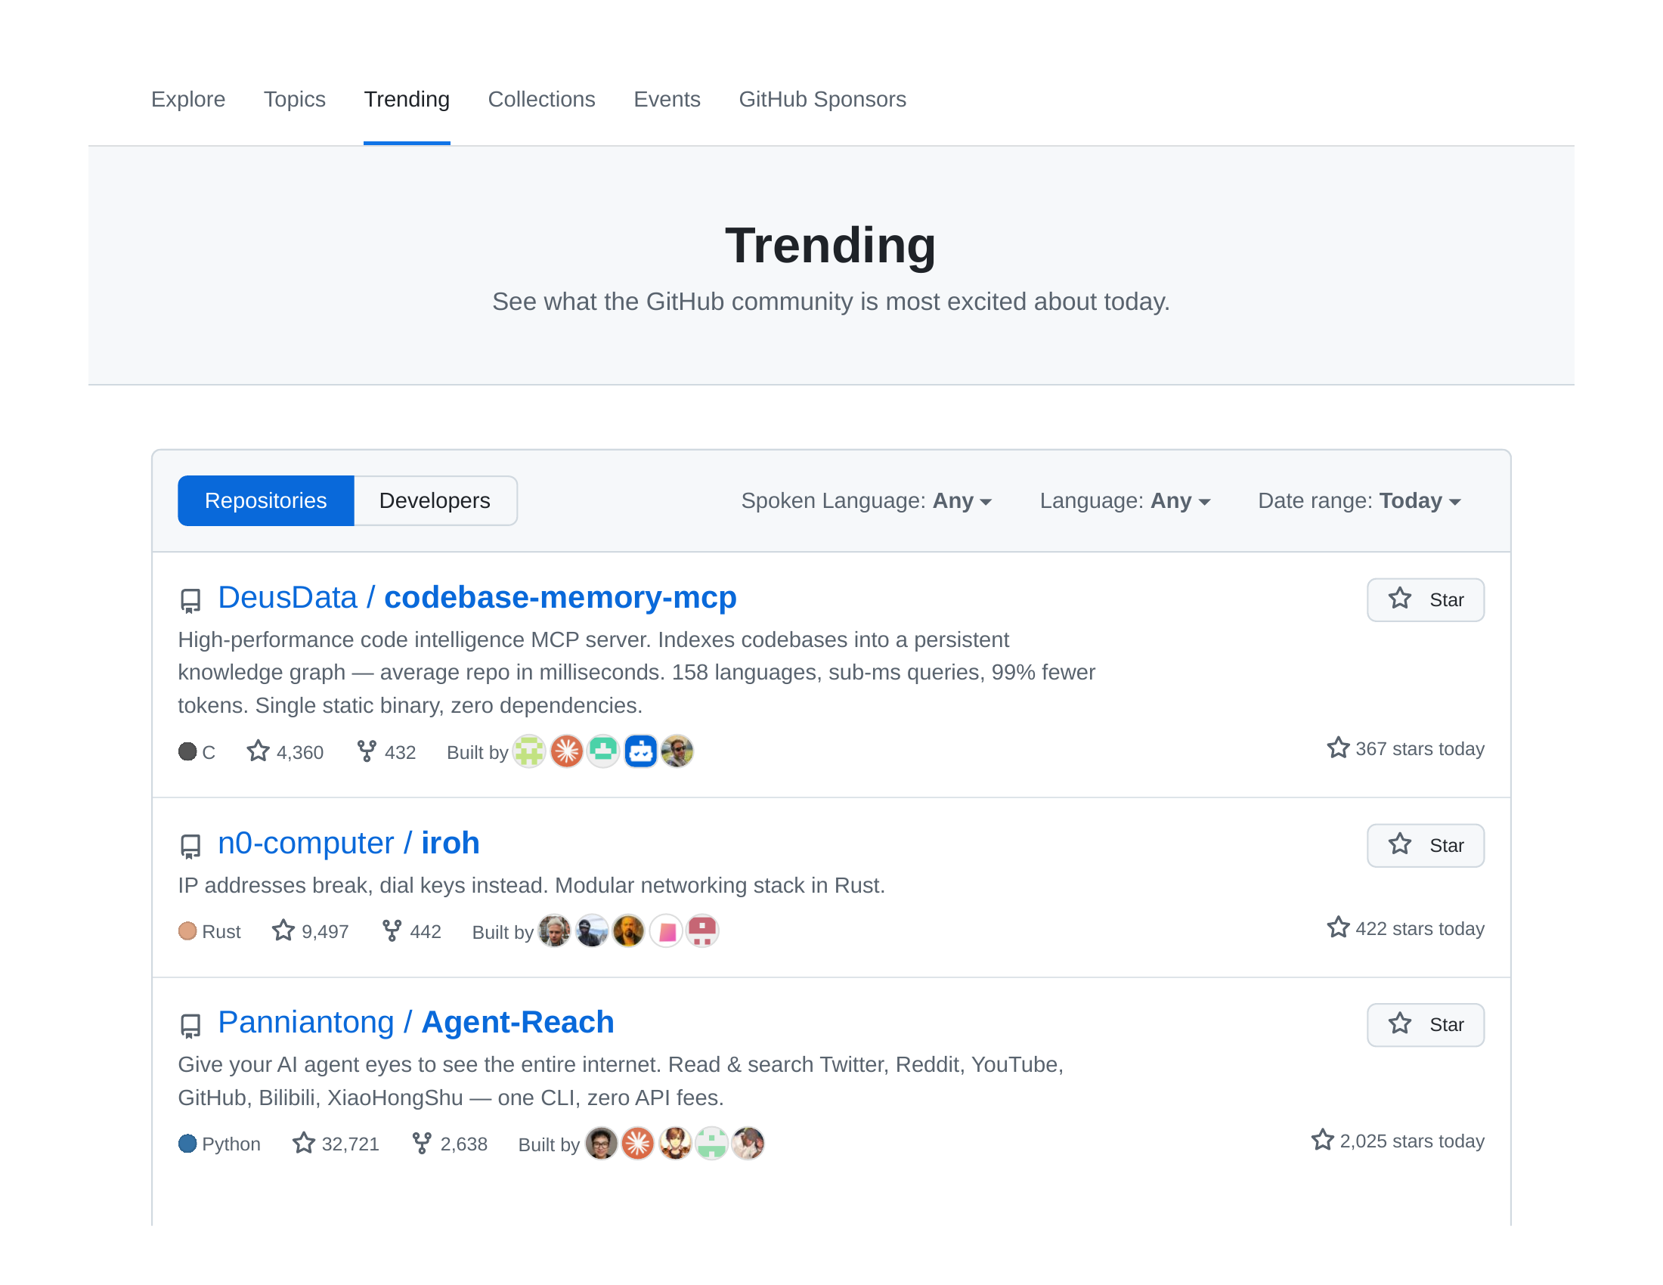This screenshot has height=1285, width=1663.
Task: Open first contributor avatar of iroh
Action: [x=554, y=930]
